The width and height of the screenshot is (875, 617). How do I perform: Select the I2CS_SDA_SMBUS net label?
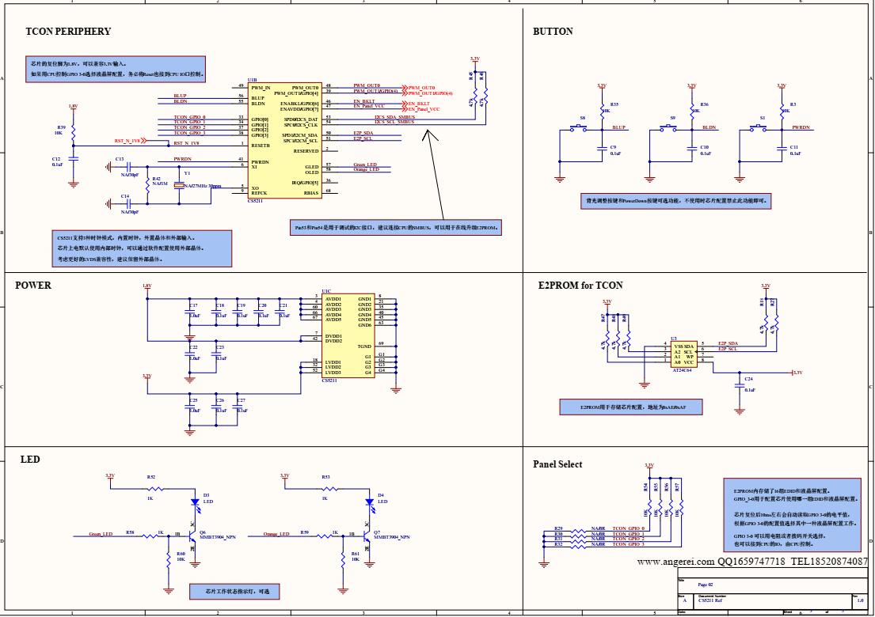pos(394,117)
